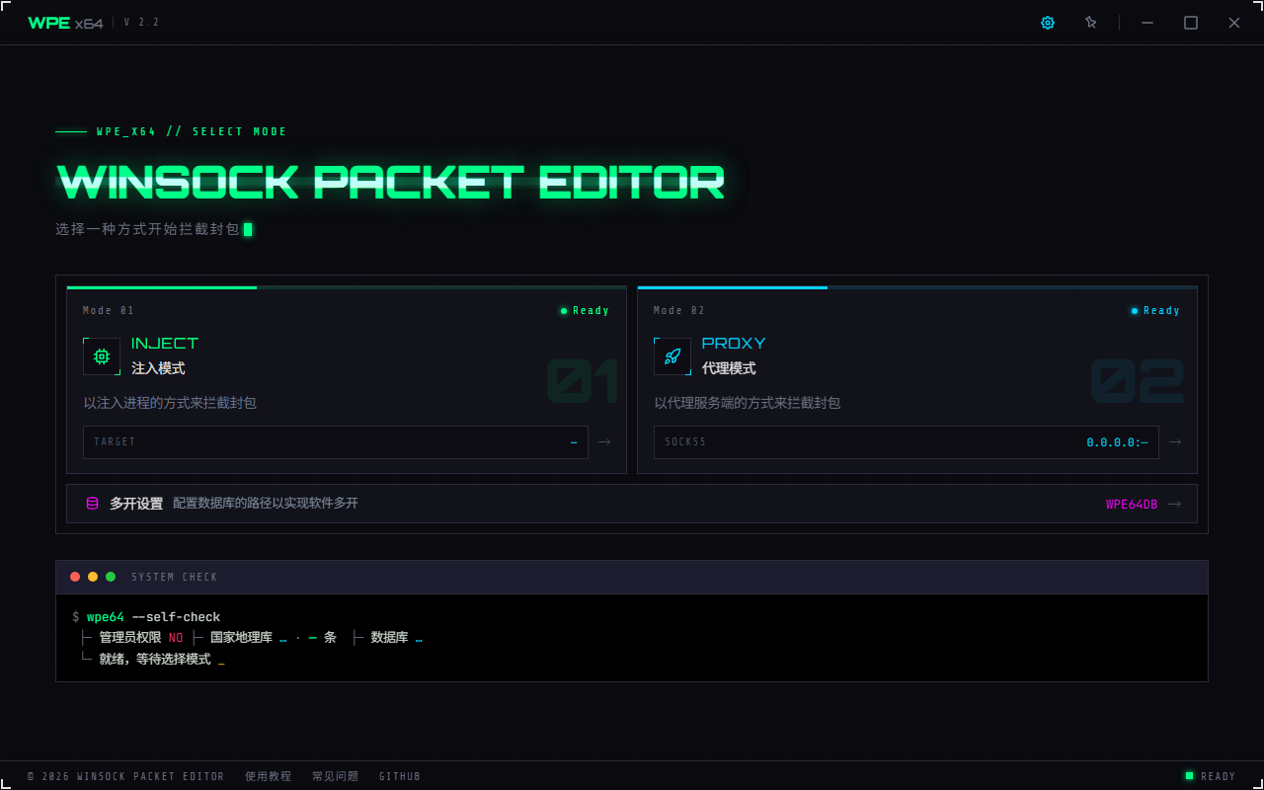Click the INJECT heading
The width and height of the screenshot is (1264, 790).
pyautogui.click(x=165, y=344)
